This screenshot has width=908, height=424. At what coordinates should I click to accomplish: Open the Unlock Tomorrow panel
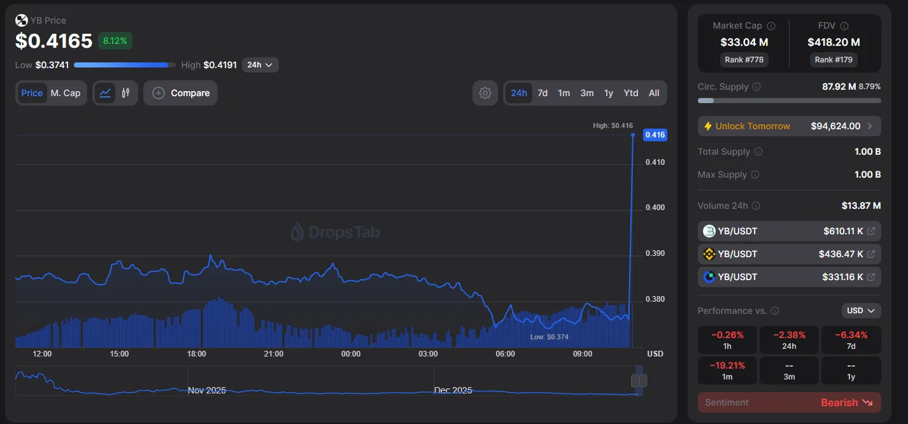pos(789,126)
